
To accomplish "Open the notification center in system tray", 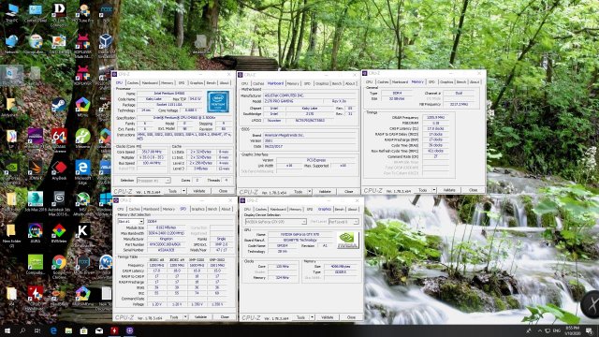I will [589, 330].
